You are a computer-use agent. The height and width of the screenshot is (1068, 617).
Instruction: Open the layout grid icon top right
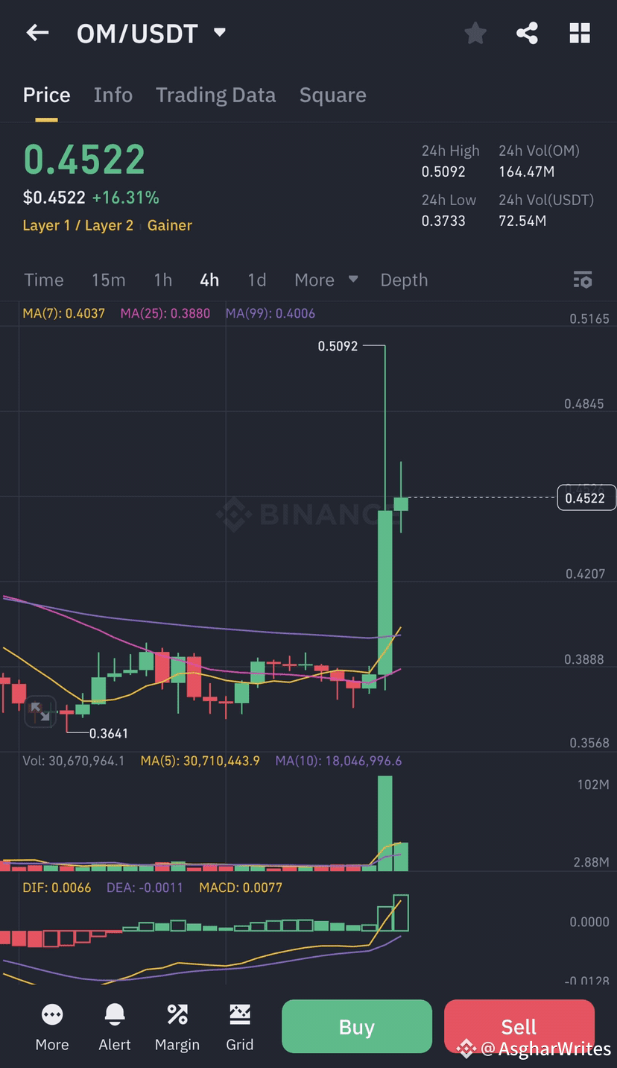pos(580,33)
